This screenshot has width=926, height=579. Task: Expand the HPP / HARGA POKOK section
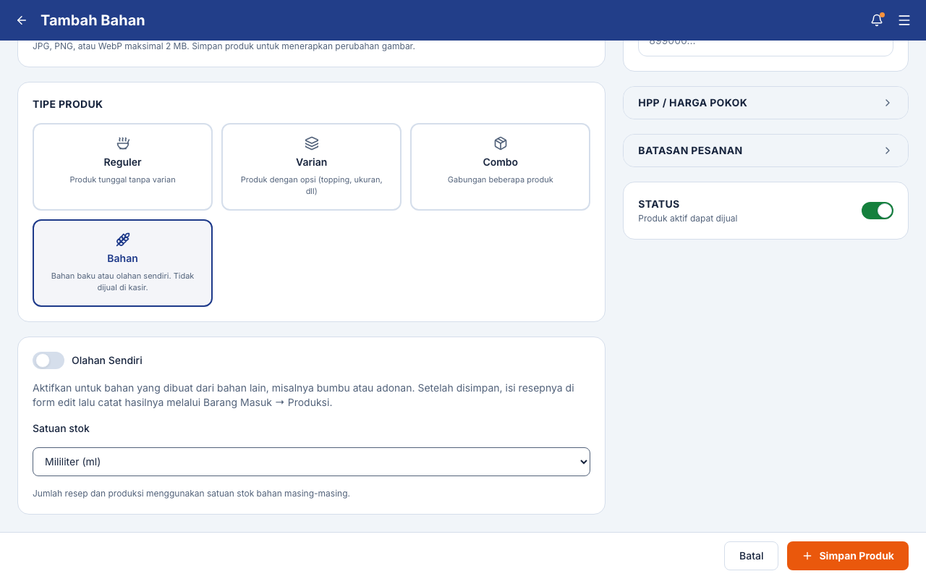(x=765, y=103)
